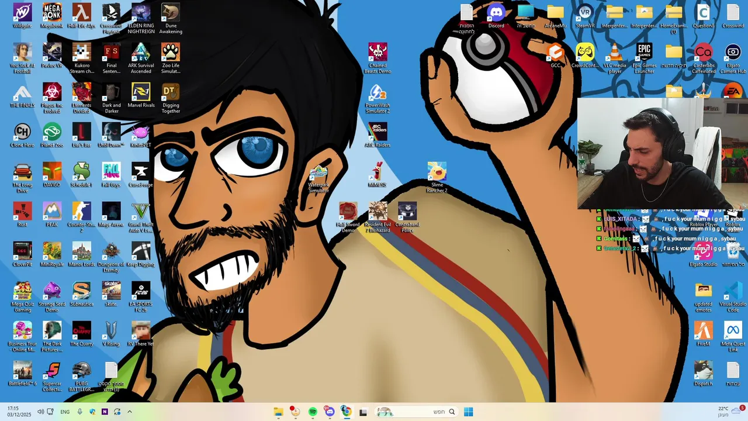Launch Digging Together desktop icon
The image size is (748, 421).
[x=171, y=98]
